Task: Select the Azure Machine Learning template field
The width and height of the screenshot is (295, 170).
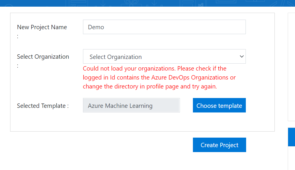Action: click(131, 106)
